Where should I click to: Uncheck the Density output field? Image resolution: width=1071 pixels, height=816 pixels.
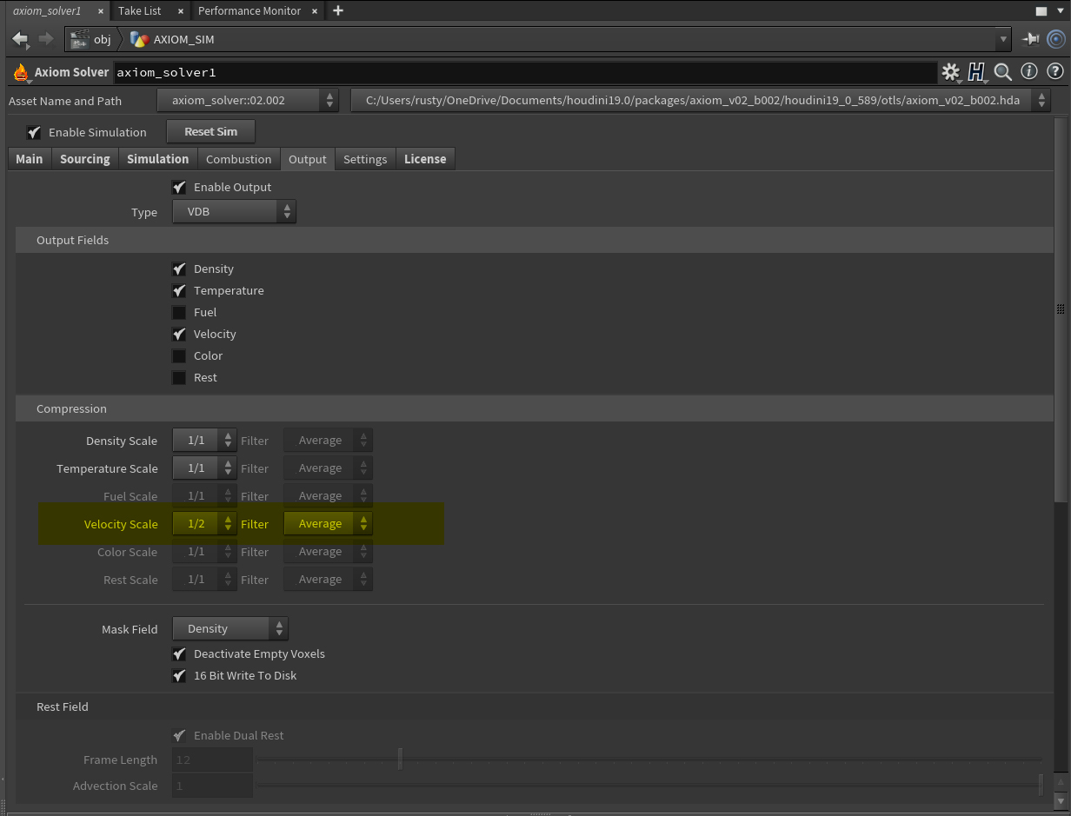pos(179,269)
